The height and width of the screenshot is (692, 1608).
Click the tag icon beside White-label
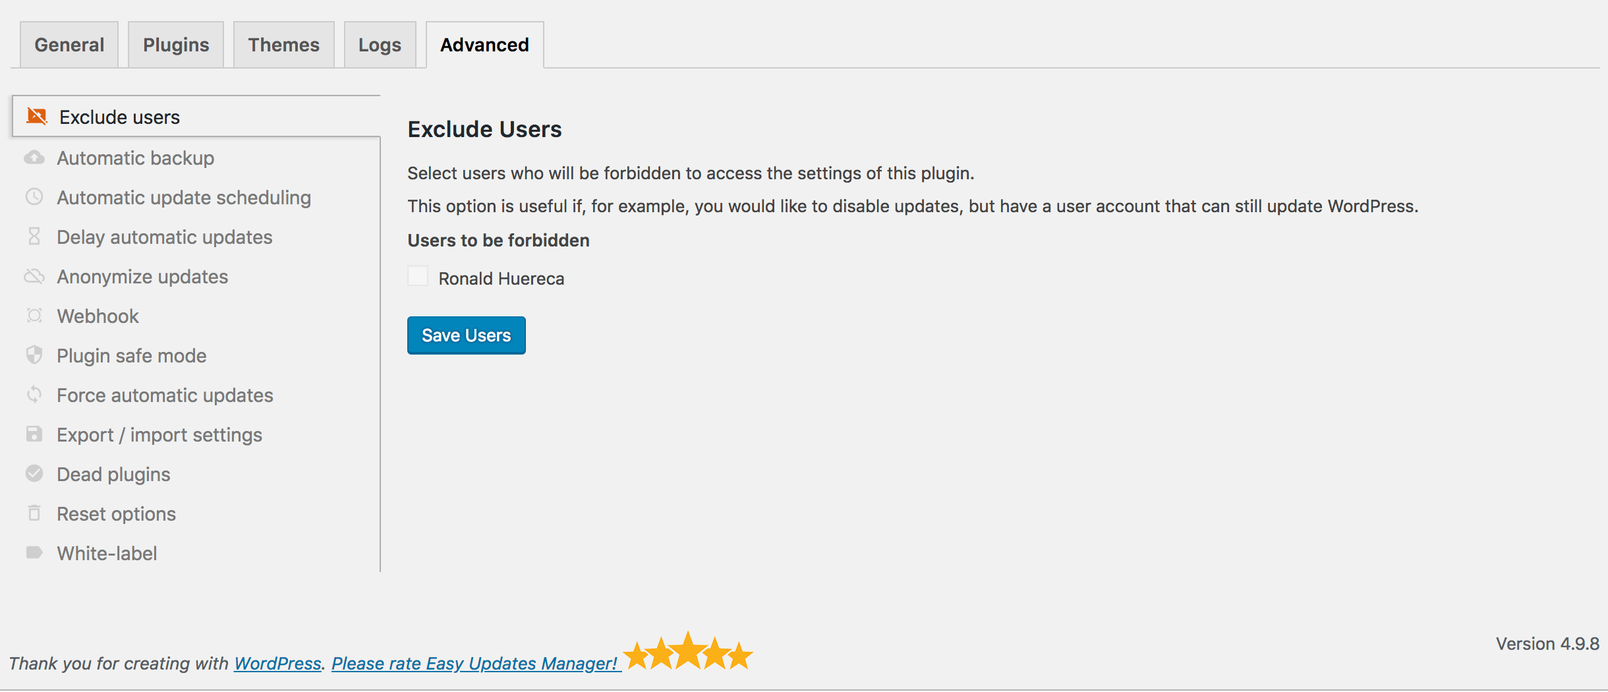[x=34, y=552]
